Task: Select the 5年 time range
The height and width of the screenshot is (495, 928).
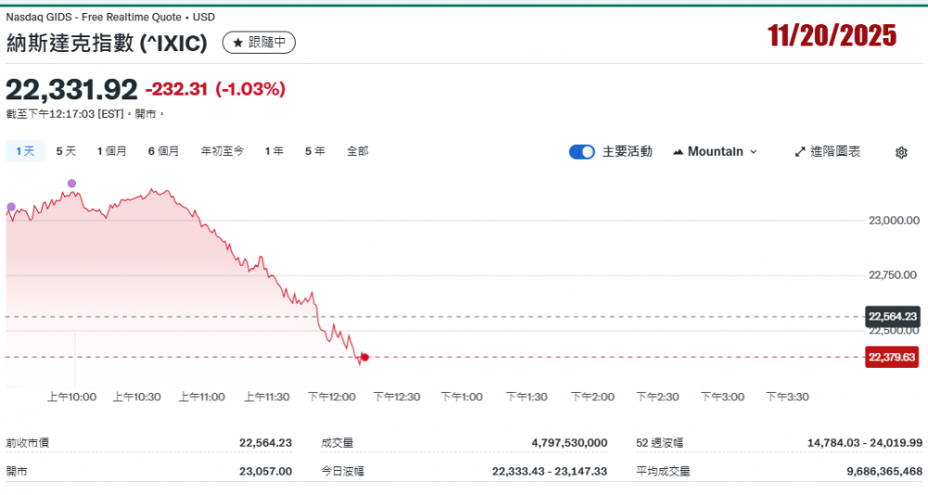Action: coord(315,150)
